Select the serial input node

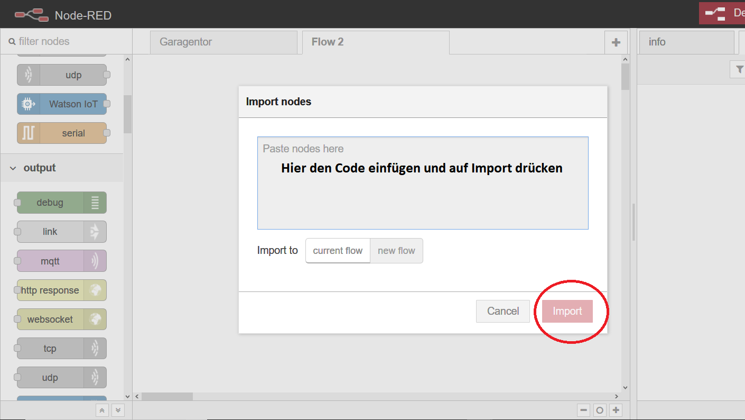tap(62, 133)
